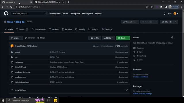Open the user avatar menu
Image resolution: width=184 pixels, height=103 pixels.
click(x=176, y=14)
